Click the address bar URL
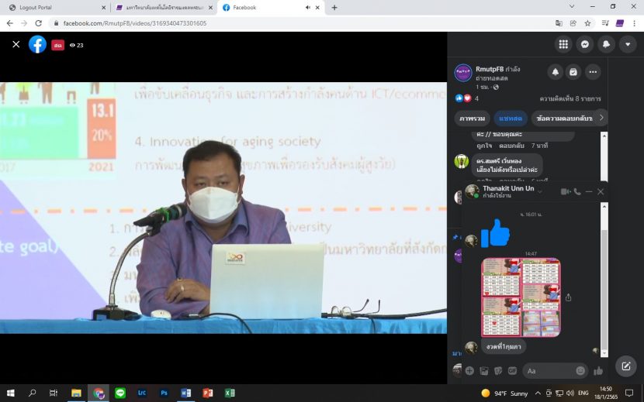 (x=135, y=23)
